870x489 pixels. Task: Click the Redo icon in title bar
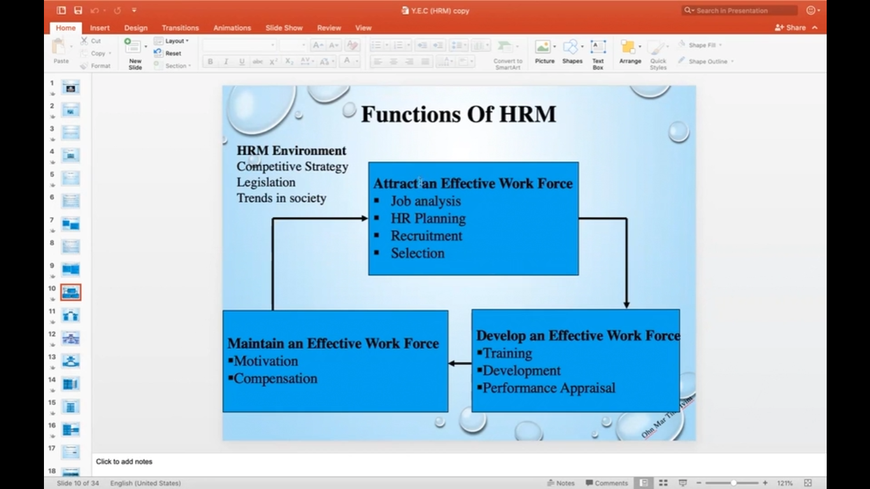pos(117,10)
